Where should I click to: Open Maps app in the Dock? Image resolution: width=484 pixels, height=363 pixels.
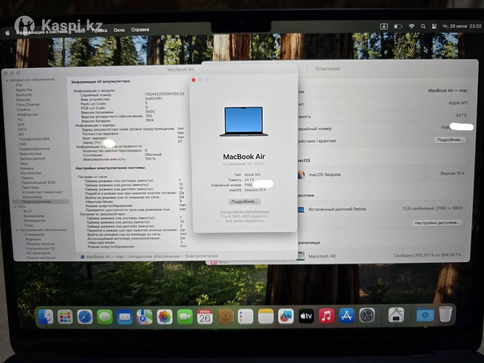[x=144, y=317]
